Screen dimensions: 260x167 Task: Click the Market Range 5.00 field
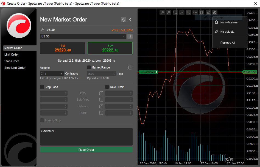[x=102, y=74]
